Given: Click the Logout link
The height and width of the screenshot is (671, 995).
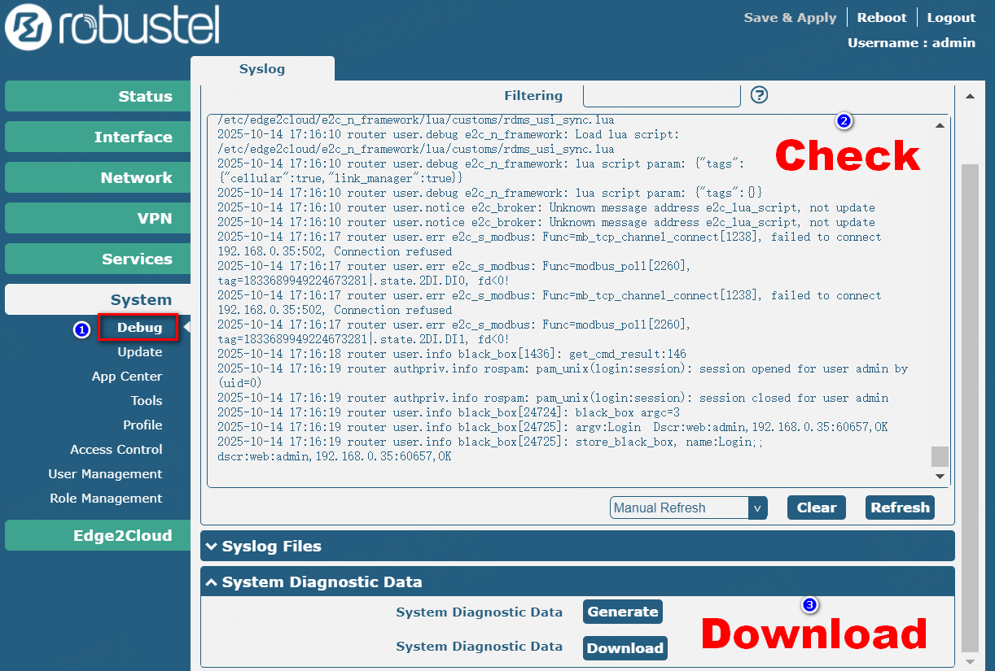Looking at the screenshot, I should click(950, 18).
